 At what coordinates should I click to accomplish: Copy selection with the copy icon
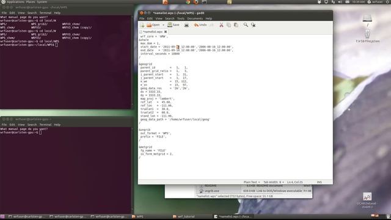228,25
